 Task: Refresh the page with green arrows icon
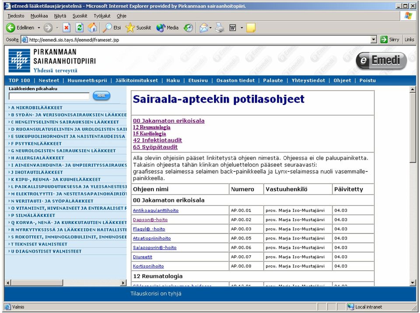point(80,28)
